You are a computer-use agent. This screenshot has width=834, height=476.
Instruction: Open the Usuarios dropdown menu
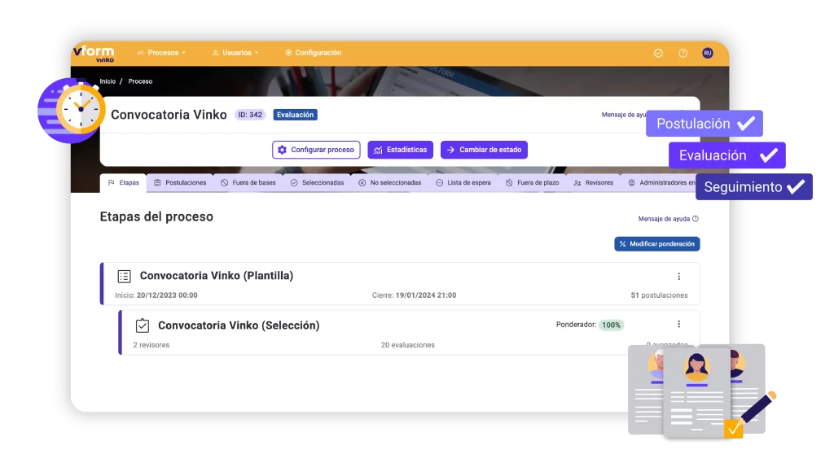point(235,53)
